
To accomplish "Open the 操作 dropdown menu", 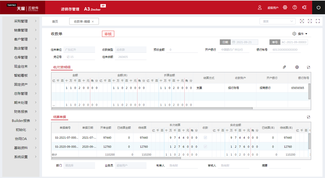I will click(300, 34).
